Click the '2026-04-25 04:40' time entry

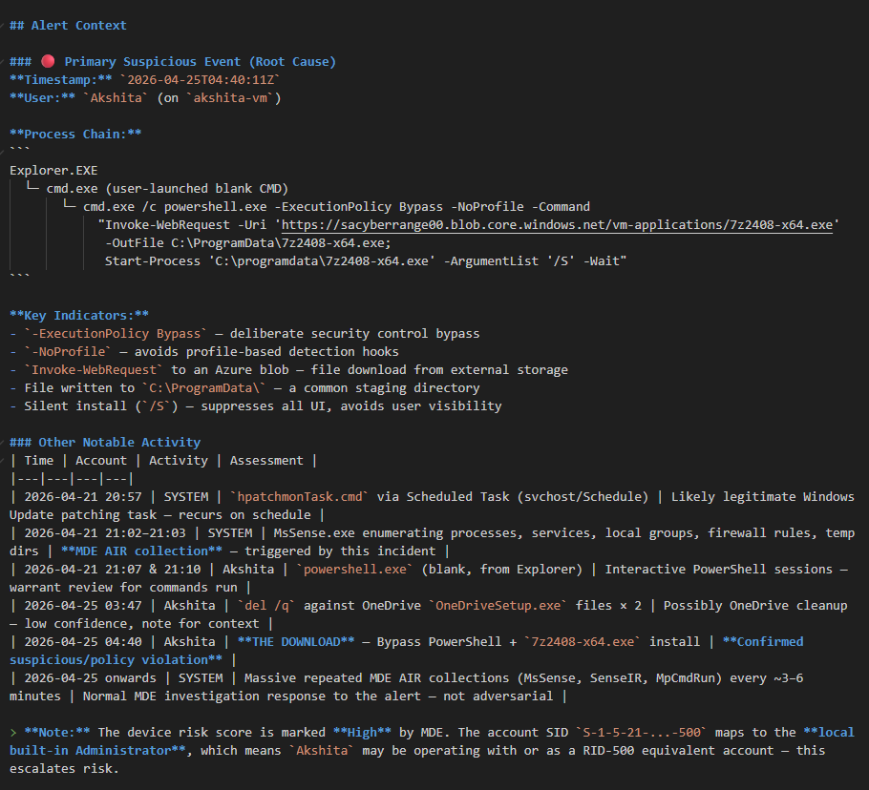tap(82, 642)
